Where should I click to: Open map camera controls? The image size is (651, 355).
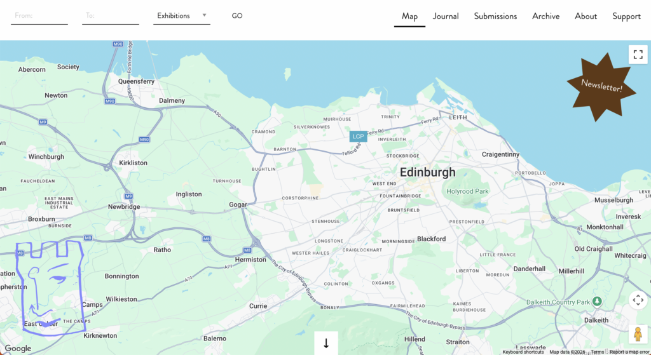[x=638, y=300]
